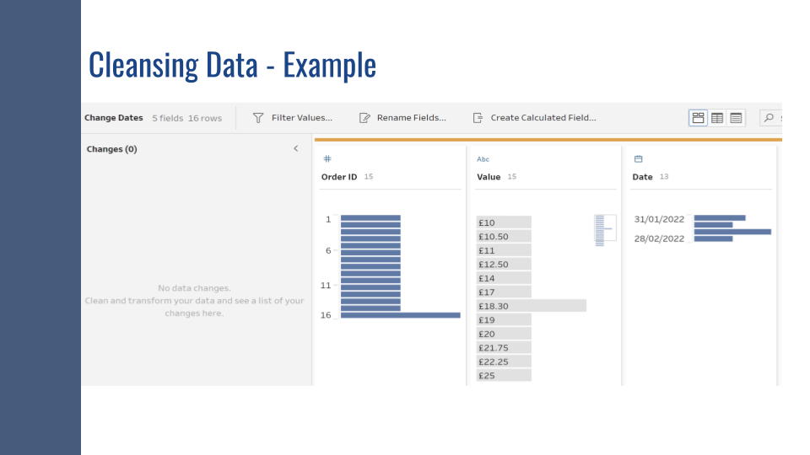Switch to data grid view
Viewport: 810px width, 455px height.
click(717, 118)
